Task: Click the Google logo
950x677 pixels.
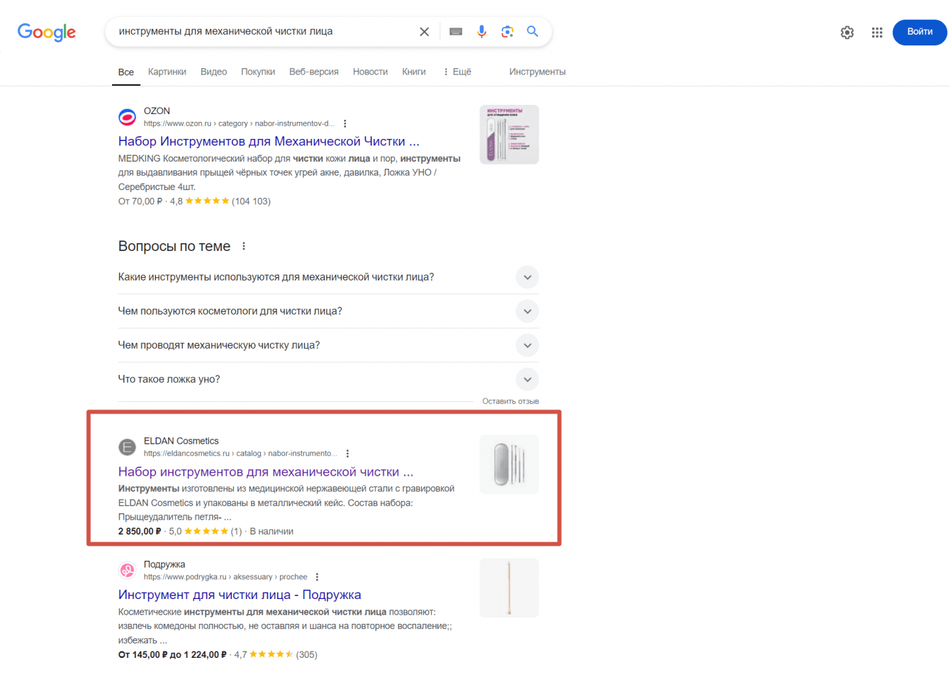Action: (47, 32)
